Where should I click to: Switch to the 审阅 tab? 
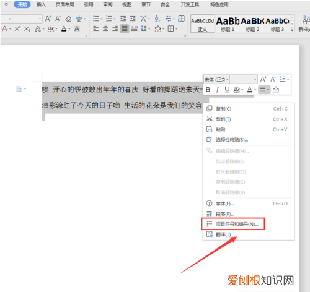(108, 4)
